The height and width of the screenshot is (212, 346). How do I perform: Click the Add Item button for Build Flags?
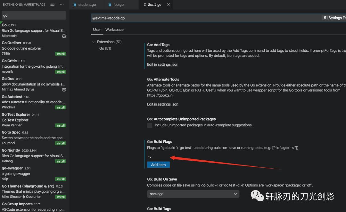[159, 165]
